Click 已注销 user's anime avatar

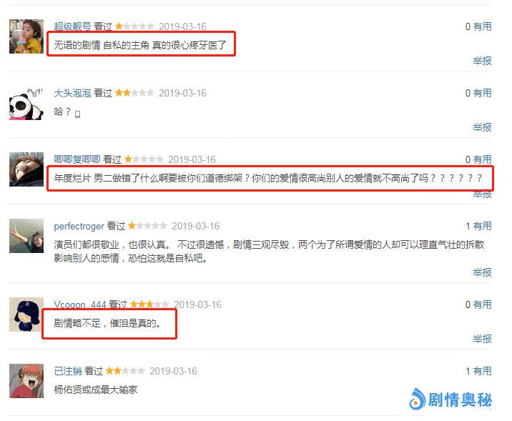(26, 381)
